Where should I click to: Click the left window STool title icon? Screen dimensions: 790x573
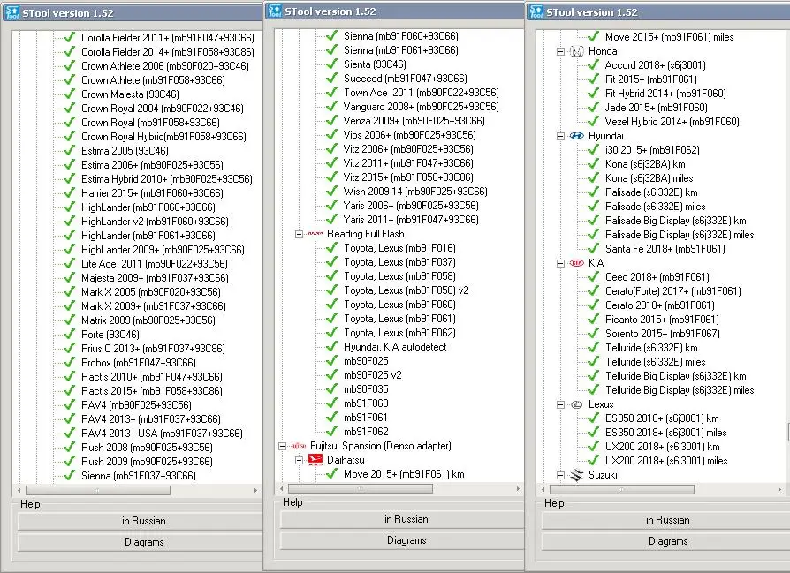click(11, 12)
